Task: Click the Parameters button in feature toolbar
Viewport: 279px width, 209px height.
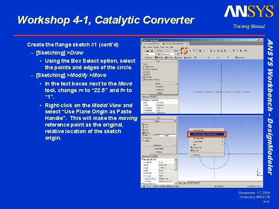Action: (240, 58)
